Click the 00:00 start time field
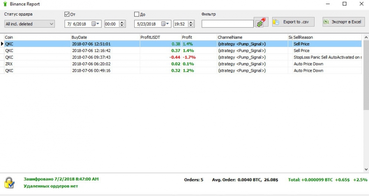This screenshot has height=196, width=369. point(112,24)
